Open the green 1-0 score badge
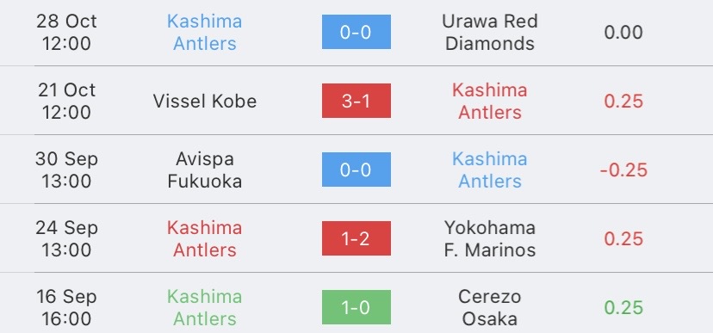The image size is (713, 333). [356, 307]
